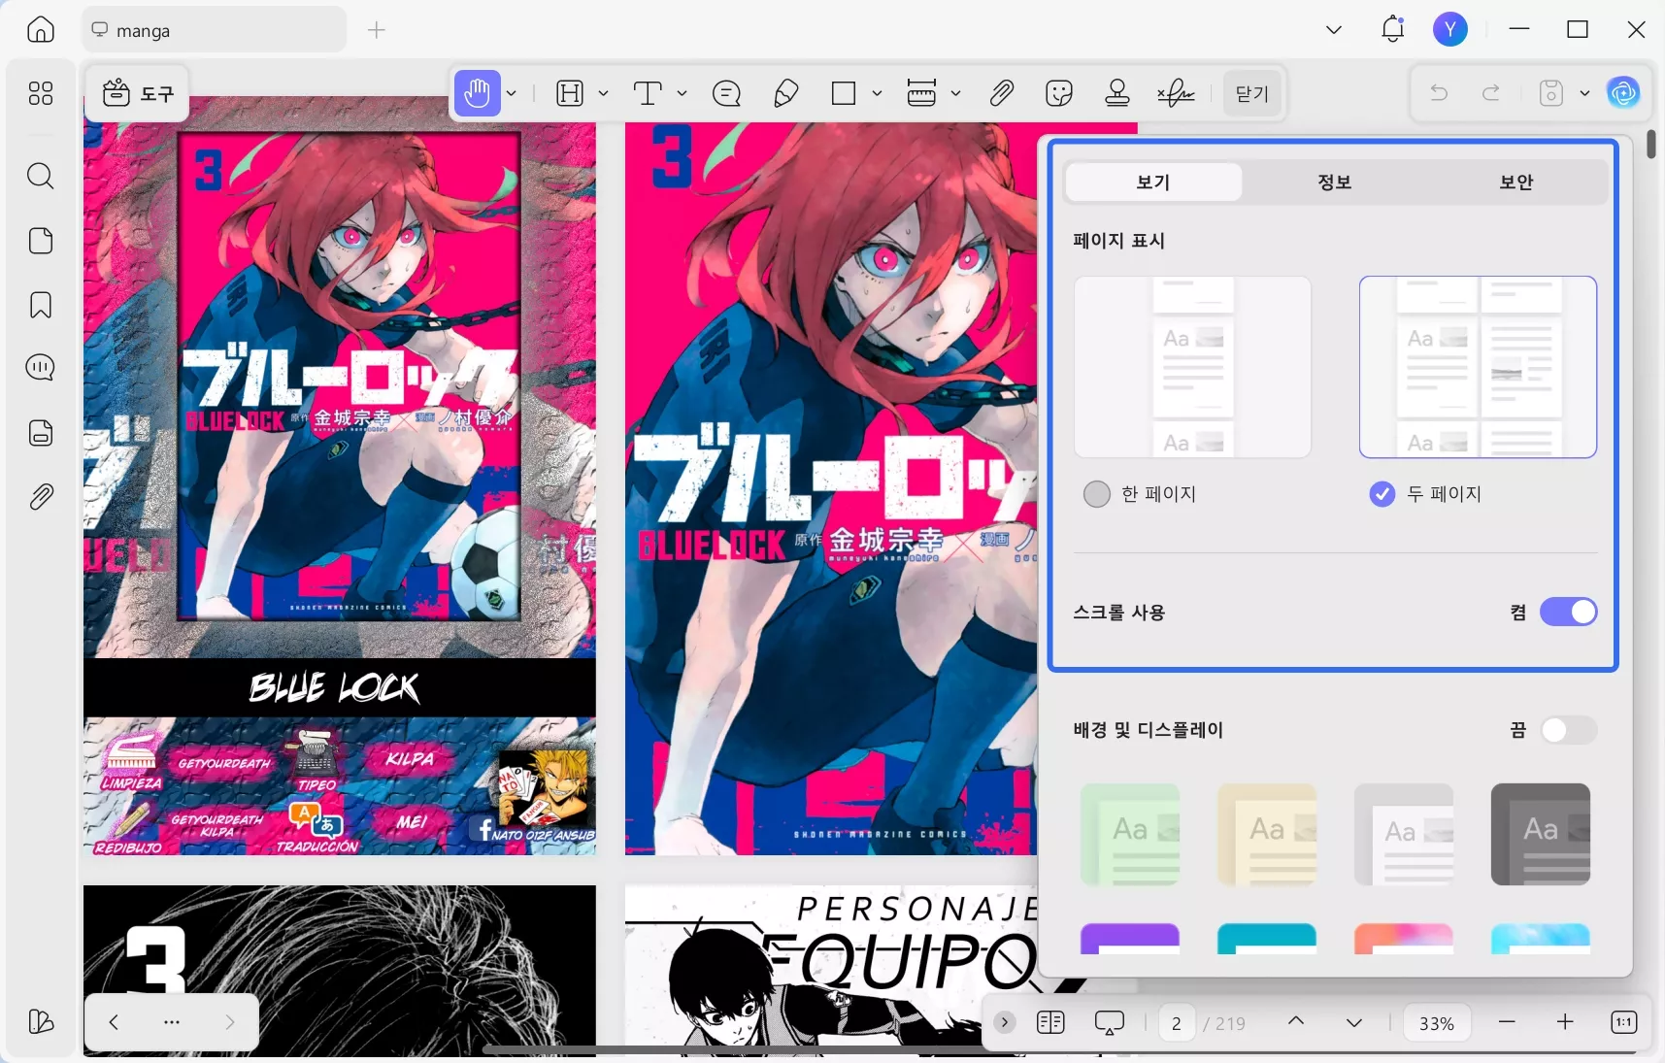Select the signature tool

(x=1176, y=93)
